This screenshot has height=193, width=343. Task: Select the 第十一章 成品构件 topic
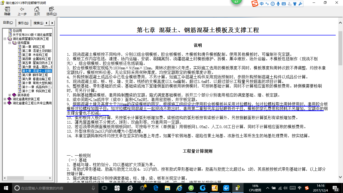tap(37, 87)
